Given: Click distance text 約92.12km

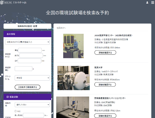Looking at the screenshot, I should tap(115, 111).
